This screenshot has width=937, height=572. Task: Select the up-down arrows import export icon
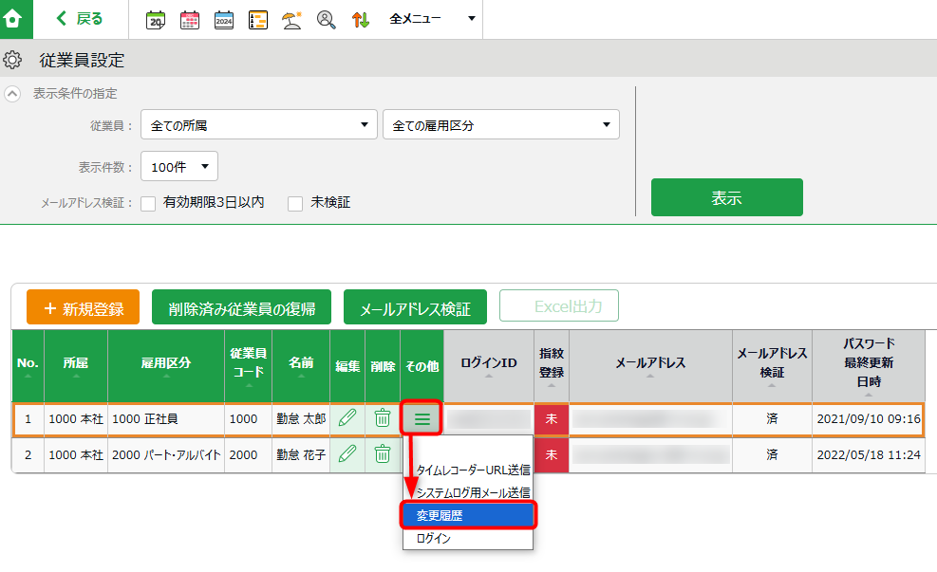(x=360, y=18)
